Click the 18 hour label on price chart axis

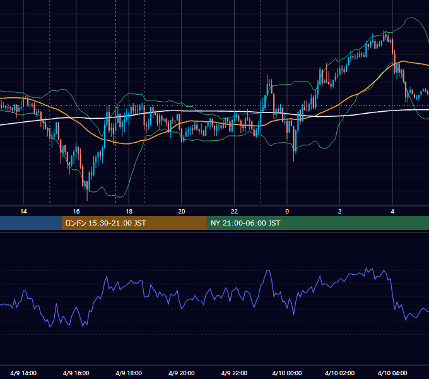(129, 212)
